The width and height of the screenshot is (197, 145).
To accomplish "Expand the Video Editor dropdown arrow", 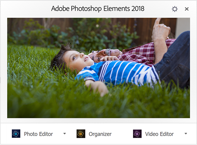I will (x=186, y=134).
